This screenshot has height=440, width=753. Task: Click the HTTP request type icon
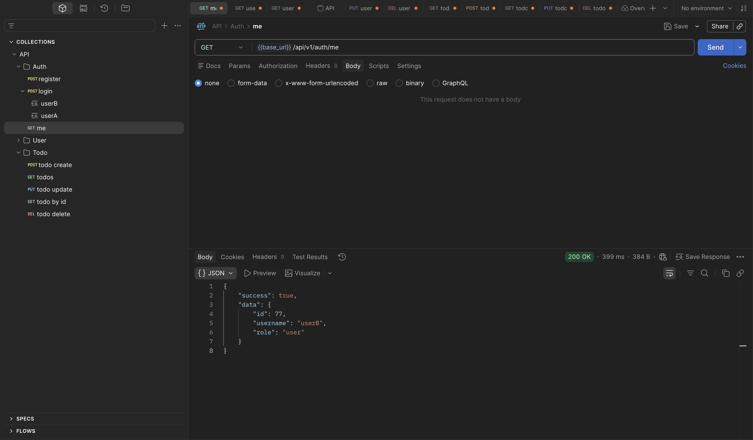(201, 26)
